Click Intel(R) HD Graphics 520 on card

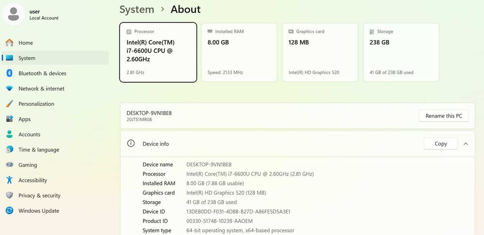(x=314, y=73)
